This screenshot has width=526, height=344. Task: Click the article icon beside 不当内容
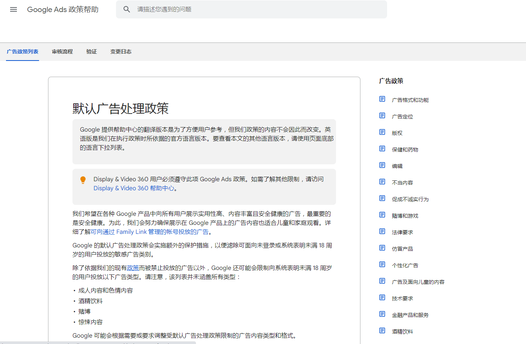pyautogui.click(x=382, y=182)
